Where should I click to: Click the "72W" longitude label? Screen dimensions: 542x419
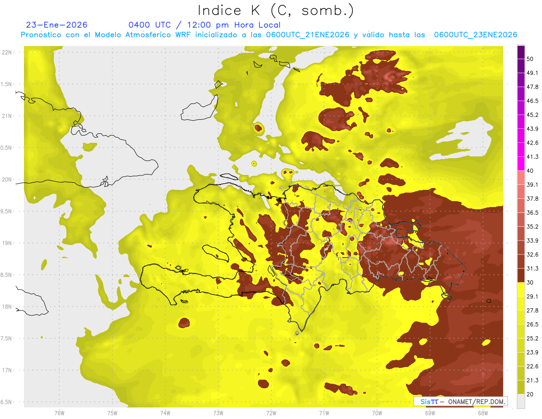271,413
